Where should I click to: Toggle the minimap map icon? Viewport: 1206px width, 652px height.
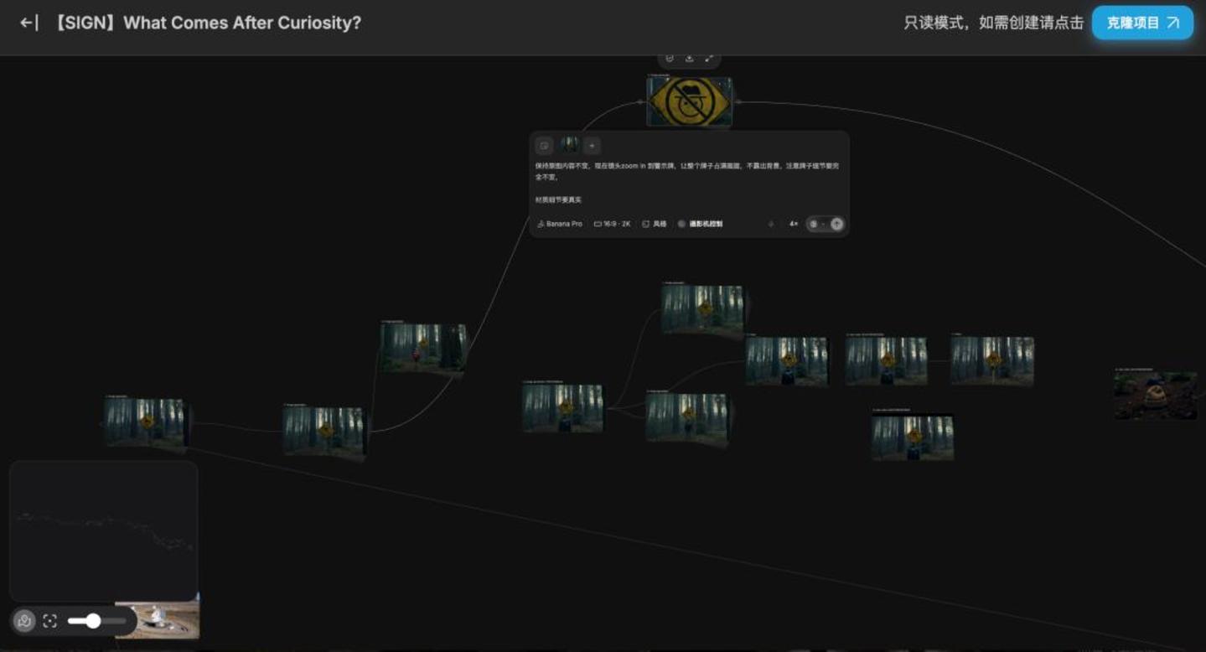[x=24, y=621]
